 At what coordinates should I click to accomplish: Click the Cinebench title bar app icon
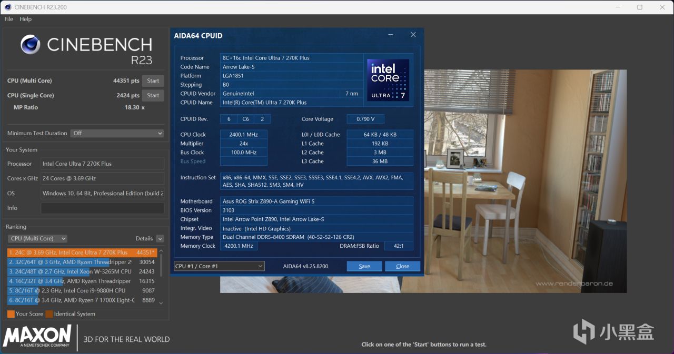click(7, 7)
